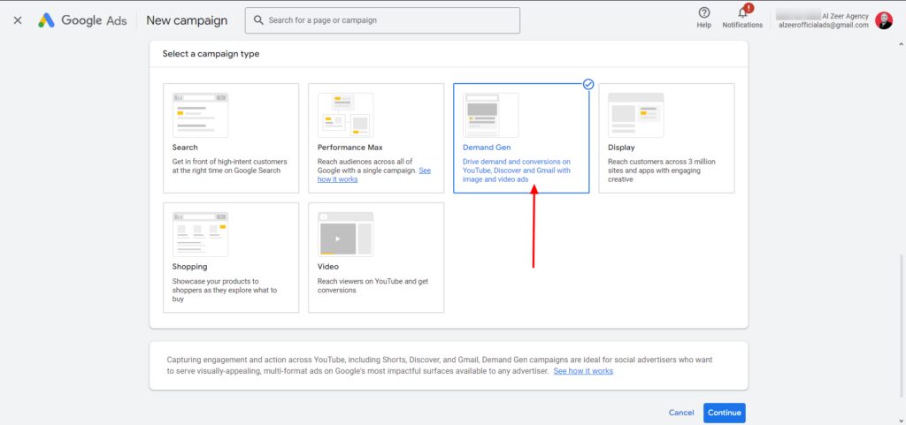Click the Demand Gen selected checkmark

pyautogui.click(x=588, y=84)
